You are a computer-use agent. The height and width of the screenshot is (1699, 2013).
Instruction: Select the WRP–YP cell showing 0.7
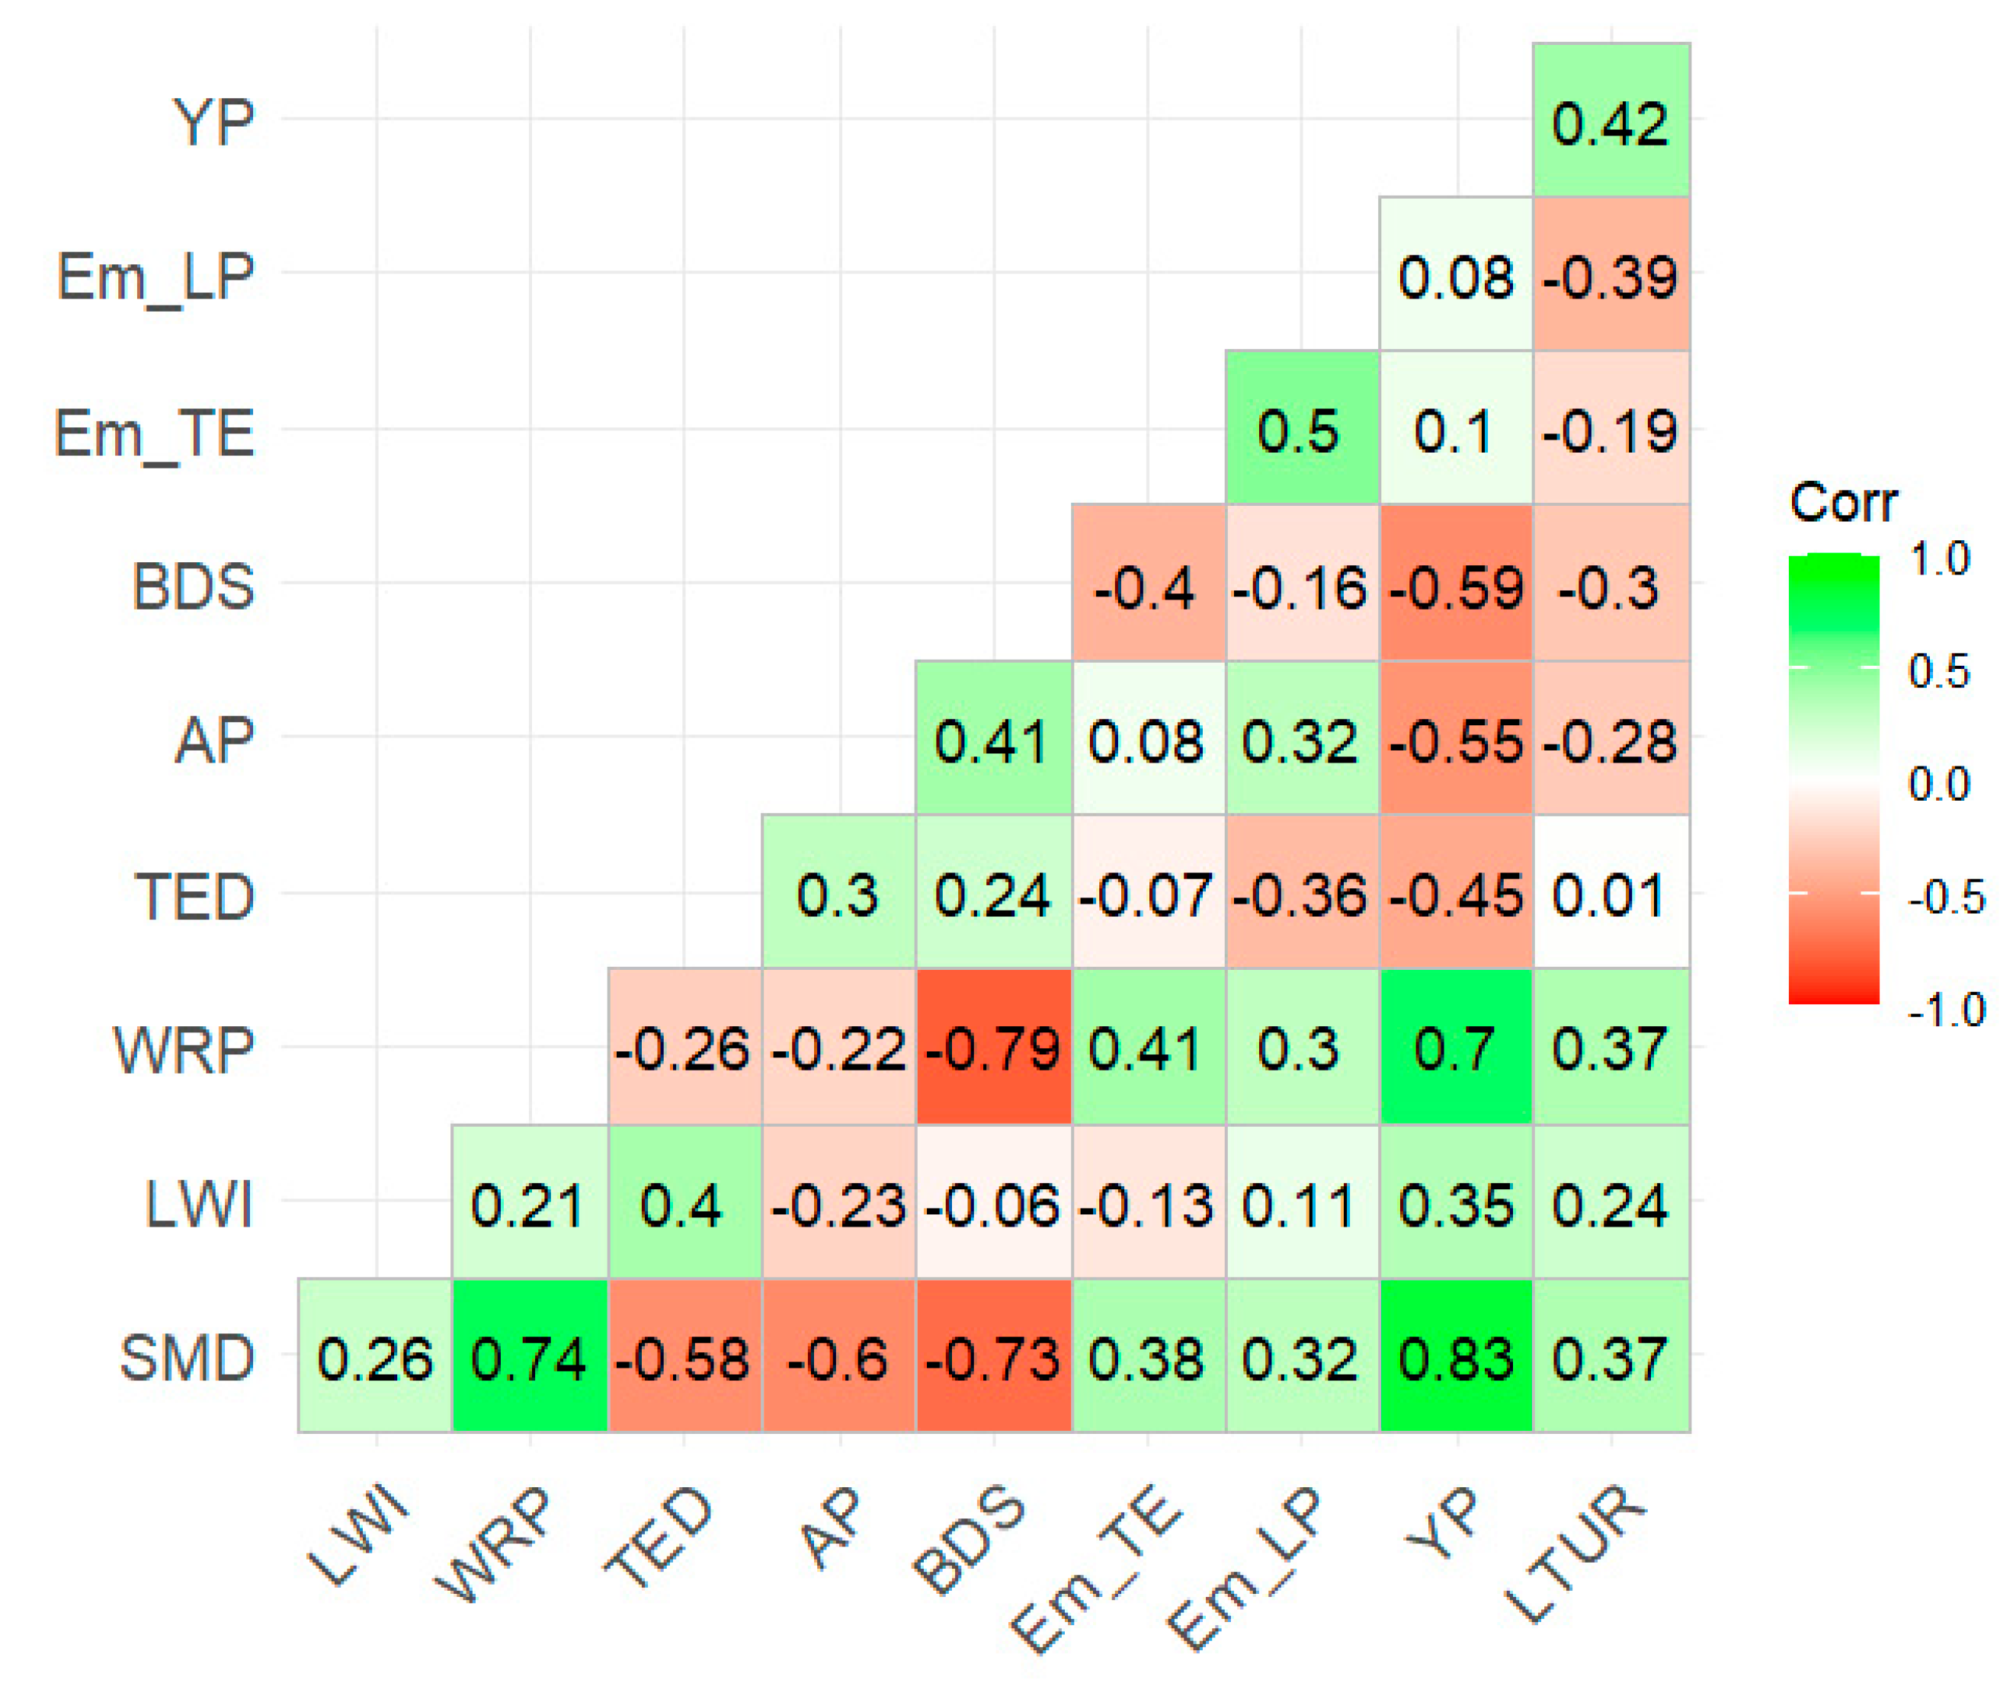click(x=1455, y=1047)
